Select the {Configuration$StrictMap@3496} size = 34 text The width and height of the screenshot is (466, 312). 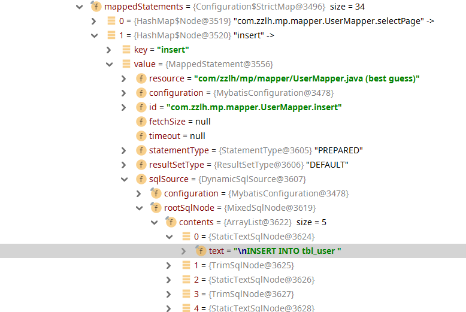tap(279, 7)
